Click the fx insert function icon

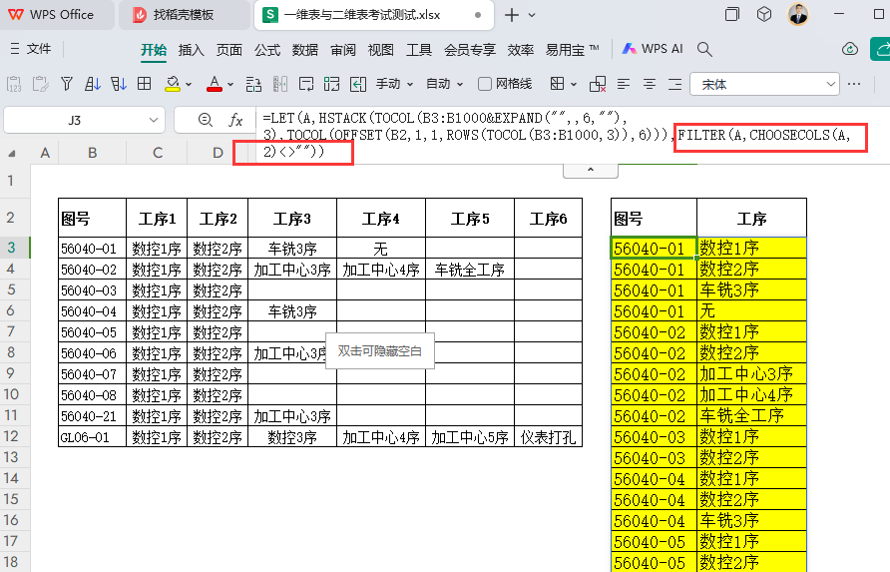click(x=235, y=120)
